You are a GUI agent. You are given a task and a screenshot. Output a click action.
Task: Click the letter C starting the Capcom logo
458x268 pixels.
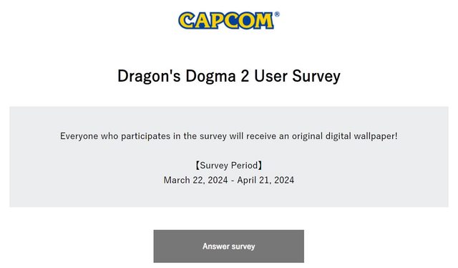tap(187, 21)
